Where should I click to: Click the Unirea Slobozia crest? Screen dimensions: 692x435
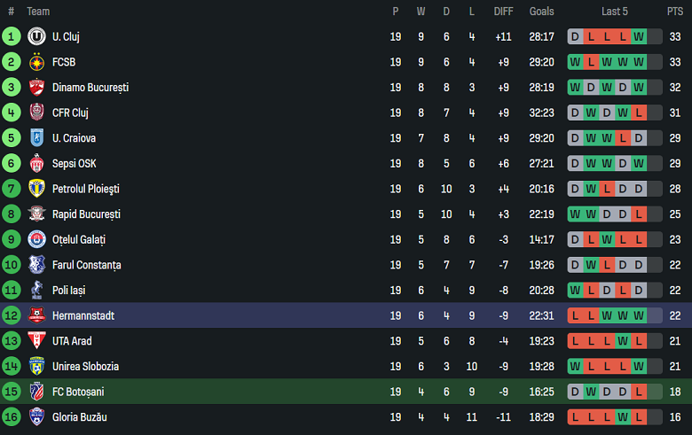(36, 366)
